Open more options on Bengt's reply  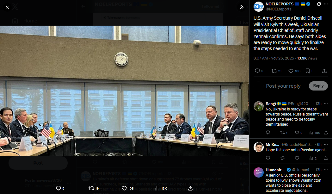(x=326, y=104)
